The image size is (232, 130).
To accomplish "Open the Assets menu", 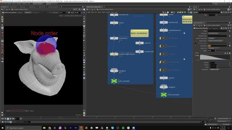I will [14, 4].
